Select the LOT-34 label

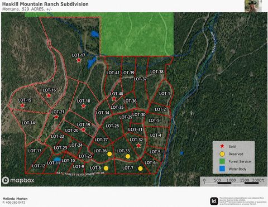tap(103, 113)
